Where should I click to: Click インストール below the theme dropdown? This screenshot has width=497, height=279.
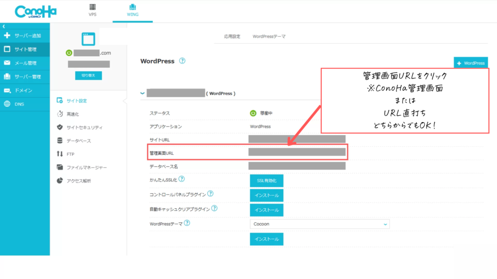click(x=266, y=239)
